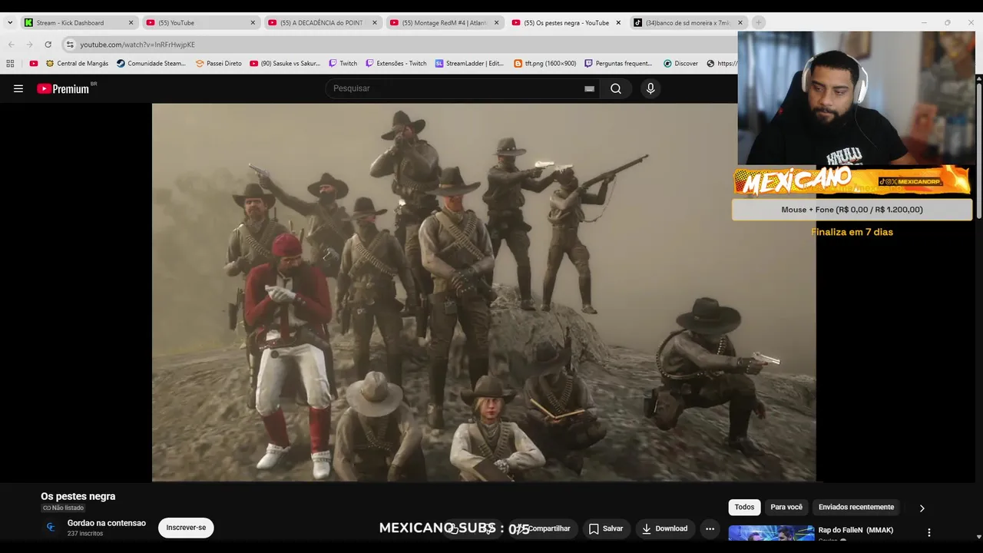The width and height of the screenshot is (983, 553).
Task: Click on the video player
Action: pyautogui.click(x=484, y=293)
